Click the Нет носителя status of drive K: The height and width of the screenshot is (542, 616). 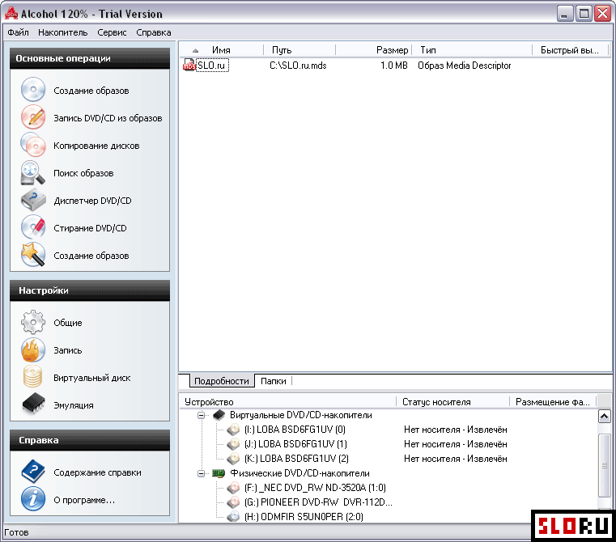pyautogui.click(x=455, y=459)
